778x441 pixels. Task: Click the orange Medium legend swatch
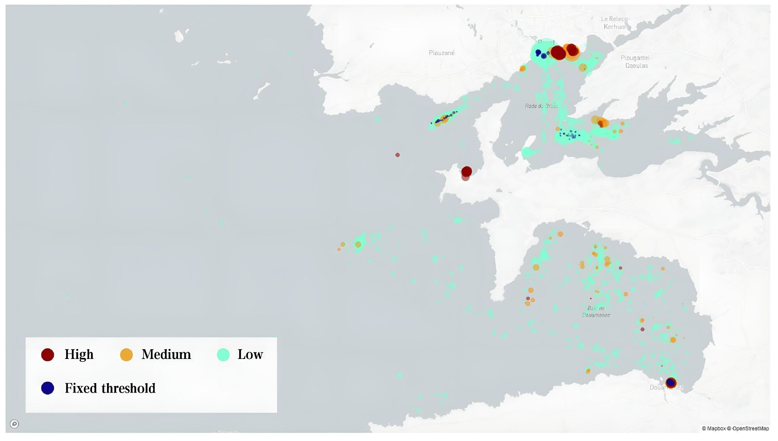[x=126, y=355]
